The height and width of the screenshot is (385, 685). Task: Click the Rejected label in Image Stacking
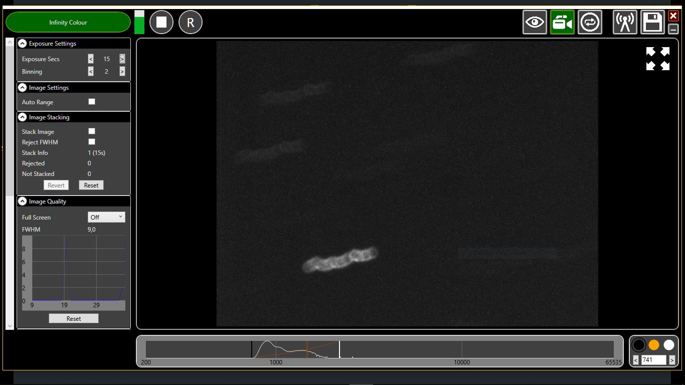point(33,163)
